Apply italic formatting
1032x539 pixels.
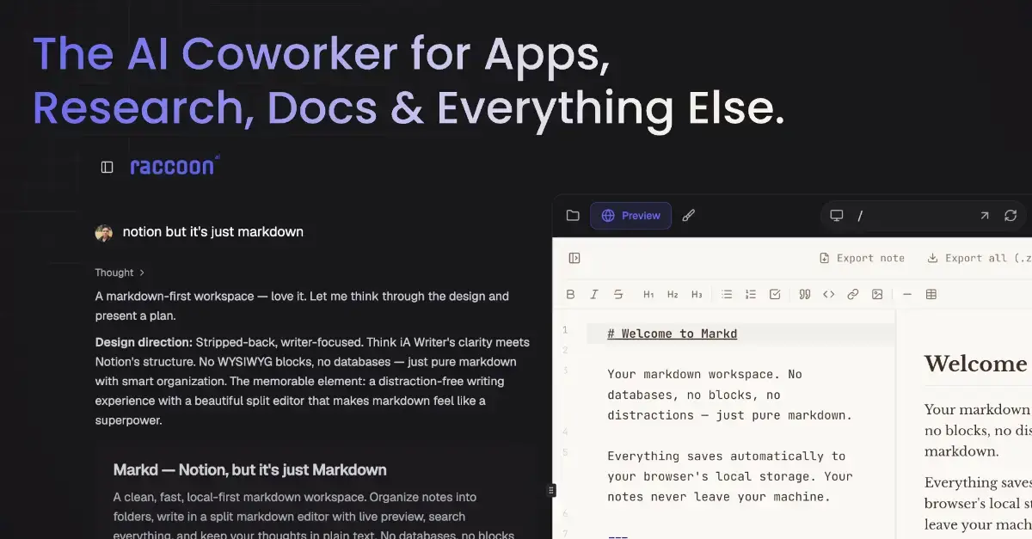[594, 294]
